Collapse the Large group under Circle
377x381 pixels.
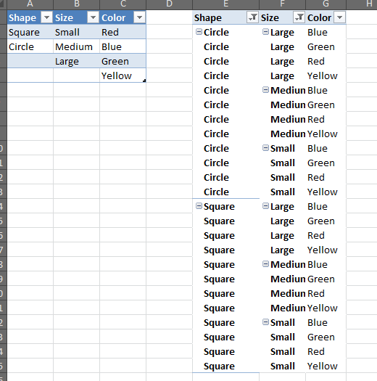coord(265,32)
